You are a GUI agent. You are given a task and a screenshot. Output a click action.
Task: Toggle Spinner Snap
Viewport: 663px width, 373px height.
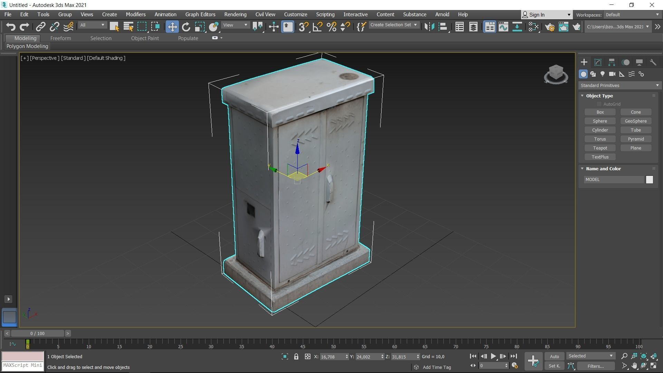345,27
